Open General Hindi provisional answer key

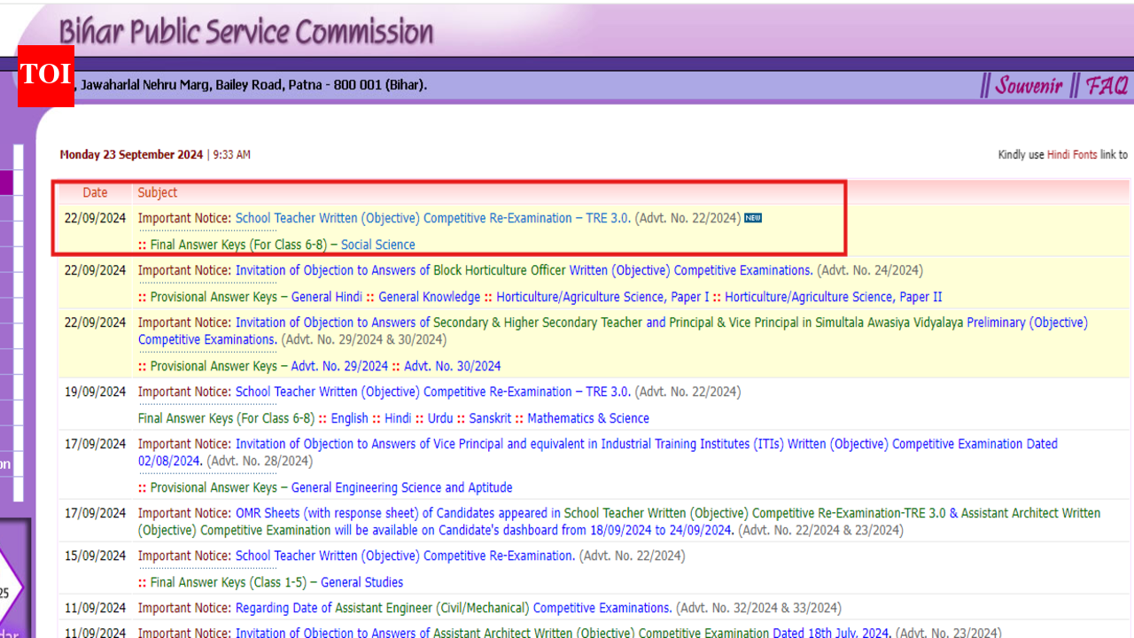click(x=327, y=297)
